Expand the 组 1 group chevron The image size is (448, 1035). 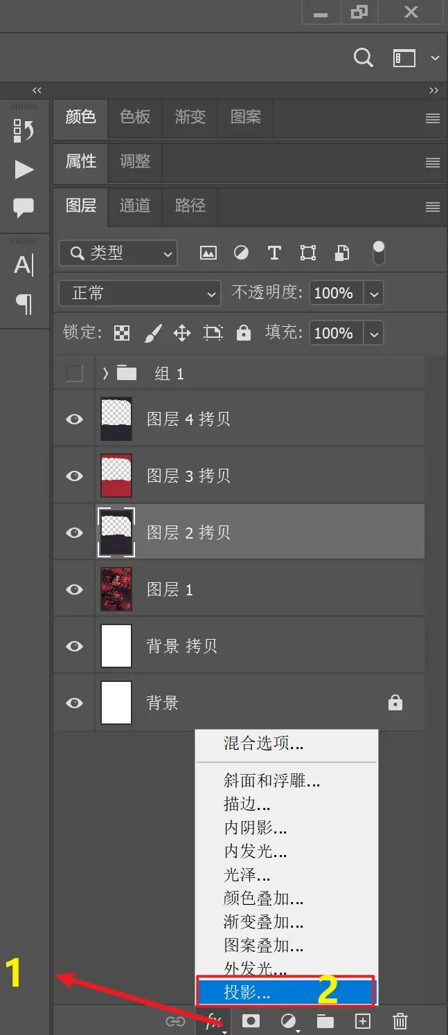click(x=106, y=374)
